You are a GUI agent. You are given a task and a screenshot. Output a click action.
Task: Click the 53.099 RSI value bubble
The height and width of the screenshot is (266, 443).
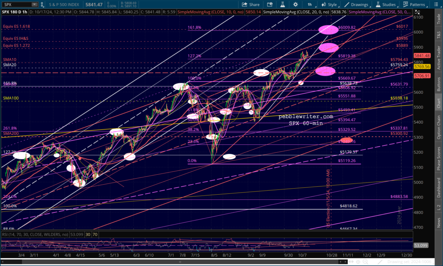[x=421, y=245]
